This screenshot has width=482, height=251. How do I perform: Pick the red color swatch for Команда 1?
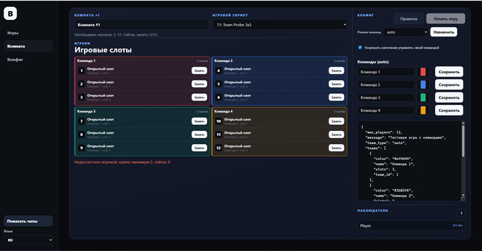coord(423,72)
